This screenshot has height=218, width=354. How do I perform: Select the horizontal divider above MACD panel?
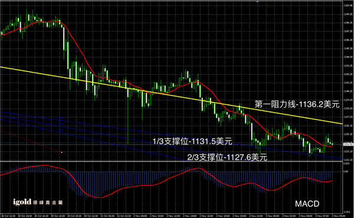click(x=172, y=161)
